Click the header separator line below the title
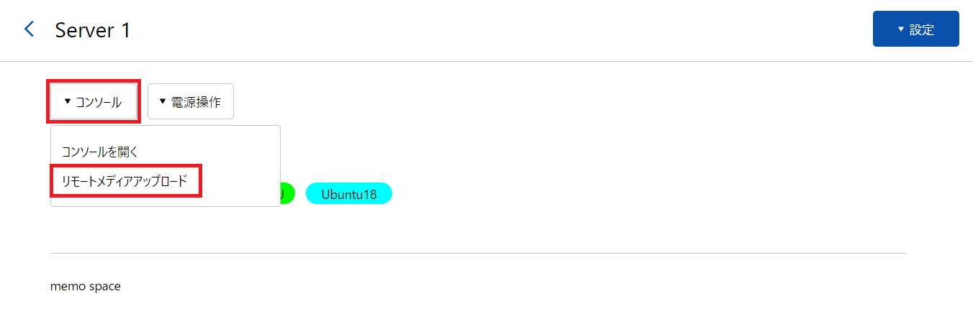 click(x=486, y=61)
